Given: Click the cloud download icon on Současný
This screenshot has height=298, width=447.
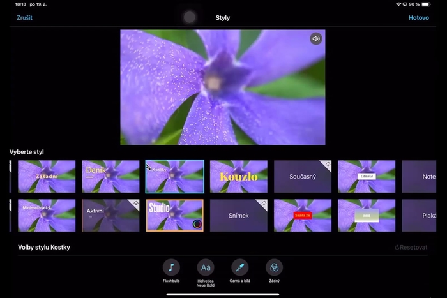Looking at the screenshot, I should tap(326, 165).
